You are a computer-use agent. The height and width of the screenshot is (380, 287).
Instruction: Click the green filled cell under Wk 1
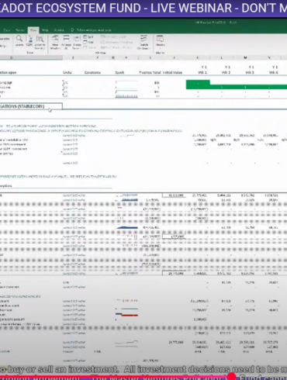point(198,83)
